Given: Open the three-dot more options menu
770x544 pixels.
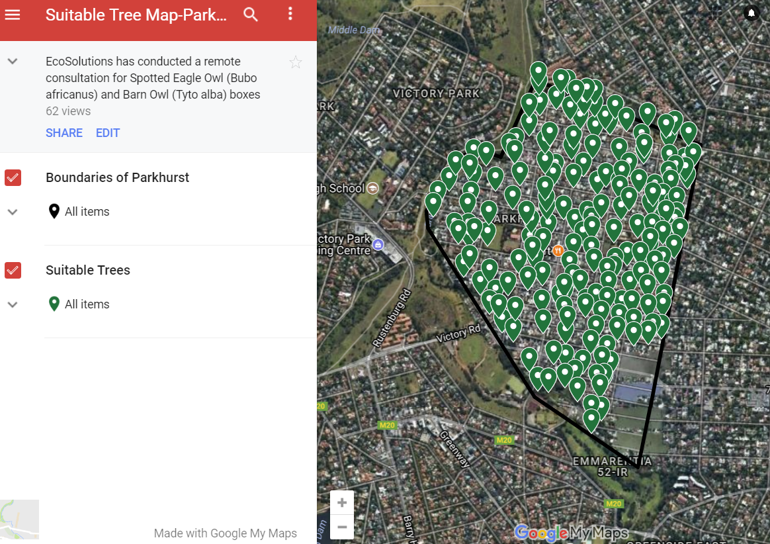Looking at the screenshot, I should [290, 14].
